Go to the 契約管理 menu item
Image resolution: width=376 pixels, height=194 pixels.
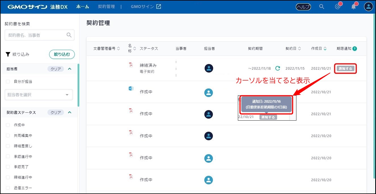click(106, 7)
